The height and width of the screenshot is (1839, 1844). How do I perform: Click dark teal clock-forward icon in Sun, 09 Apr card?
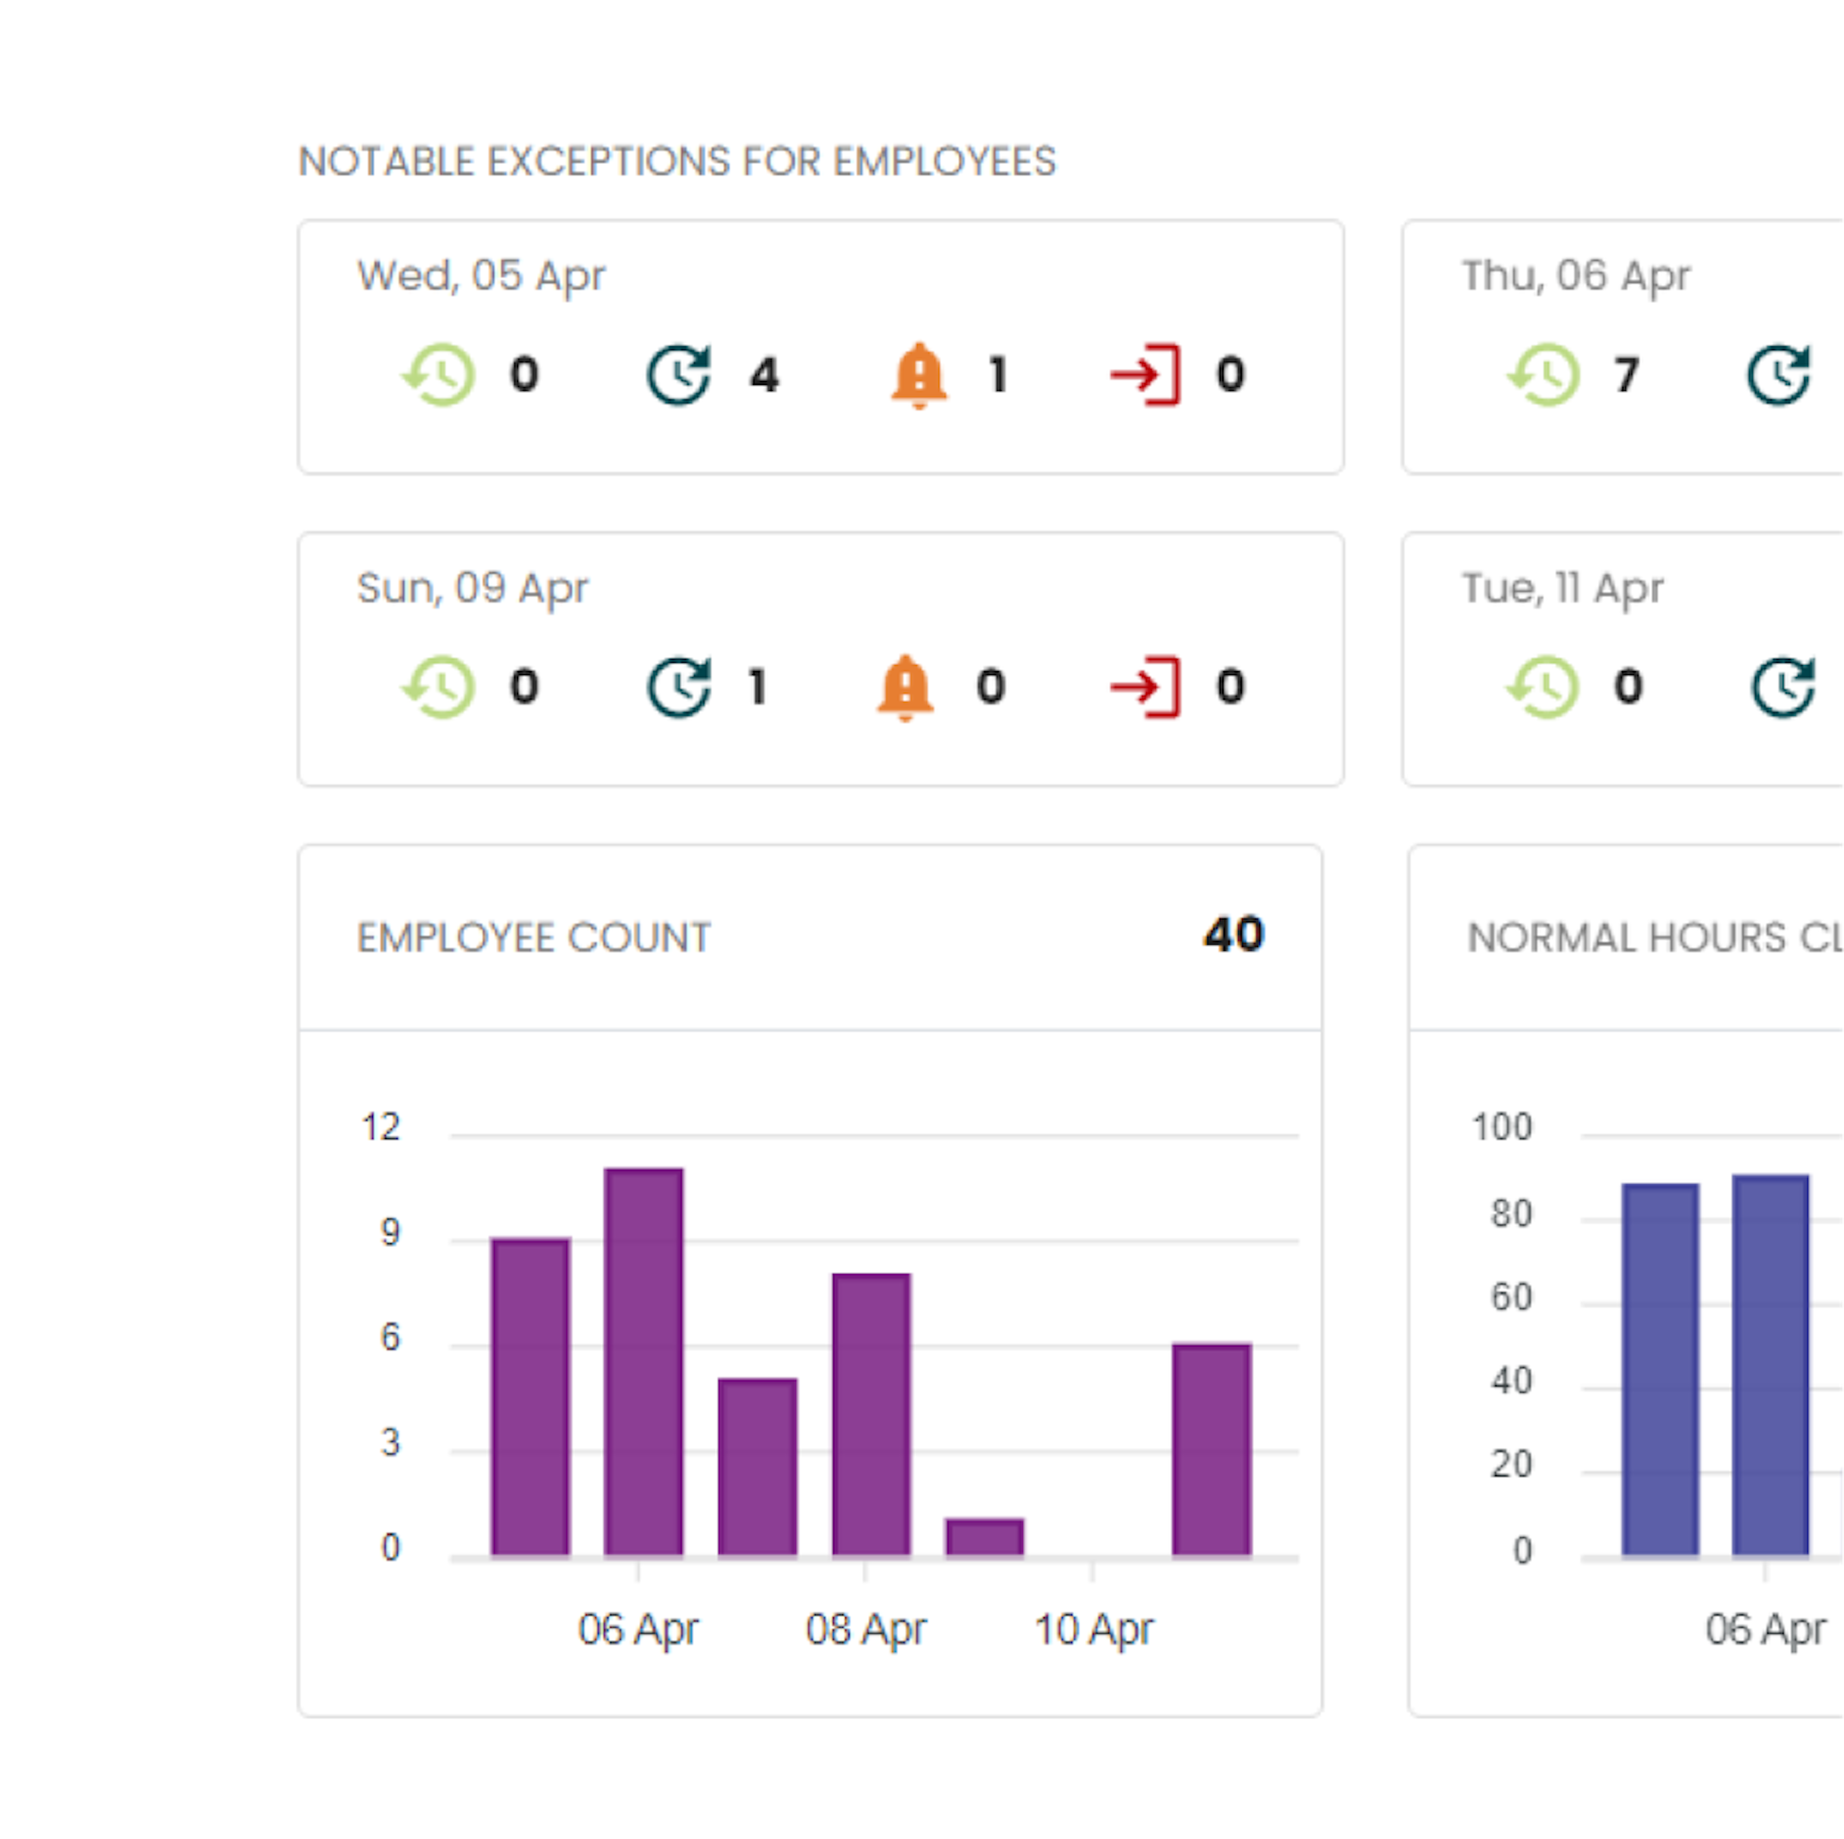pyautogui.click(x=679, y=686)
